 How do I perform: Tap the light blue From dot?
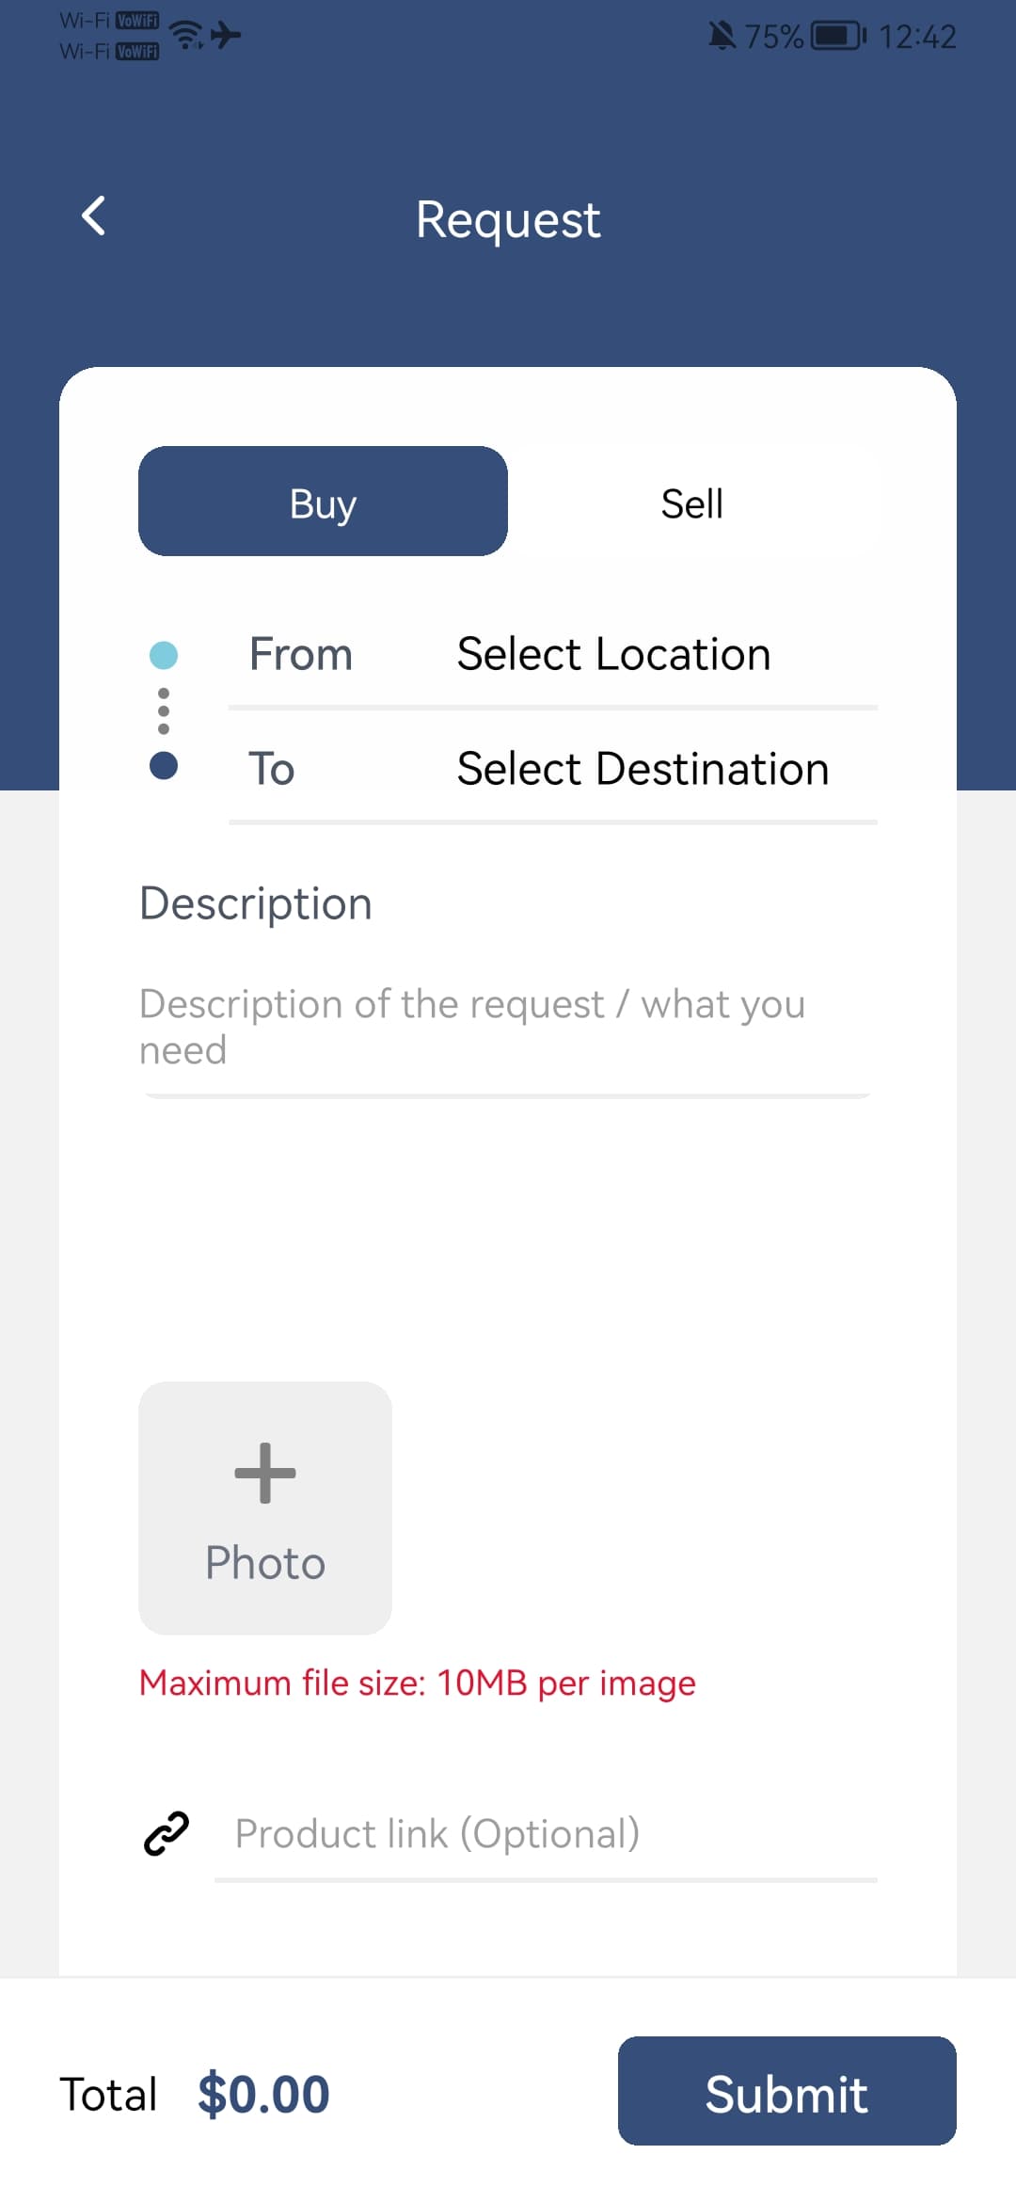click(x=164, y=655)
